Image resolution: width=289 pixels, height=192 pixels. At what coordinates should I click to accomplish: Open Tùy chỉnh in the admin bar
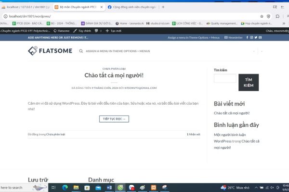[82, 31]
